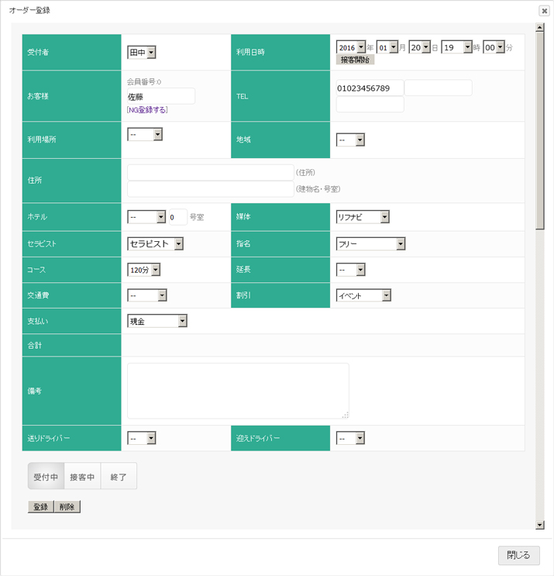
Task: Expand the 支払い dropdown showing 現金
Action: coord(157,321)
